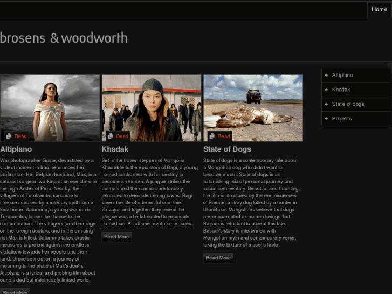This screenshot has height=294, width=392.
Task: Click the text 'nomadism. A sublime revolution ensues.'
Action: tap(147, 224)
